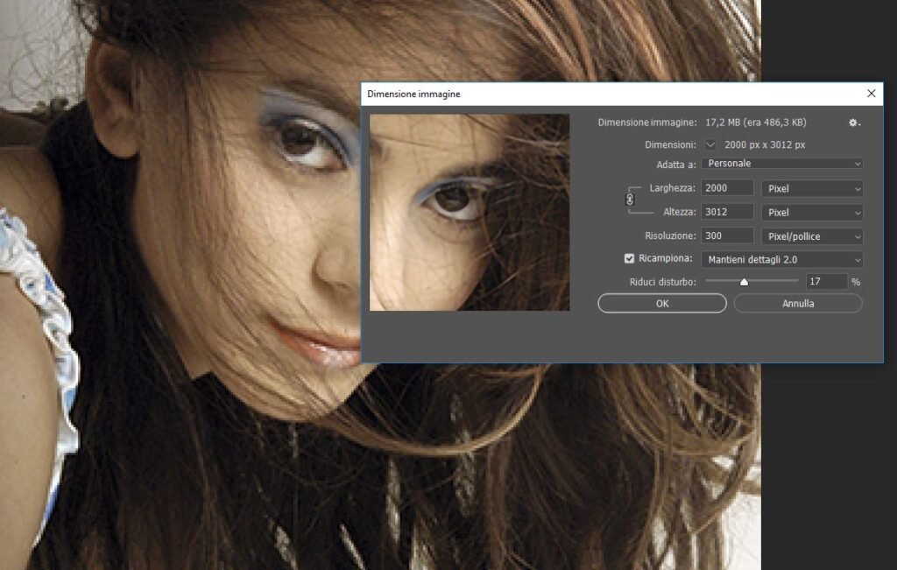This screenshot has width=897, height=570.
Task: Click the Annulla button
Action: point(798,304)
